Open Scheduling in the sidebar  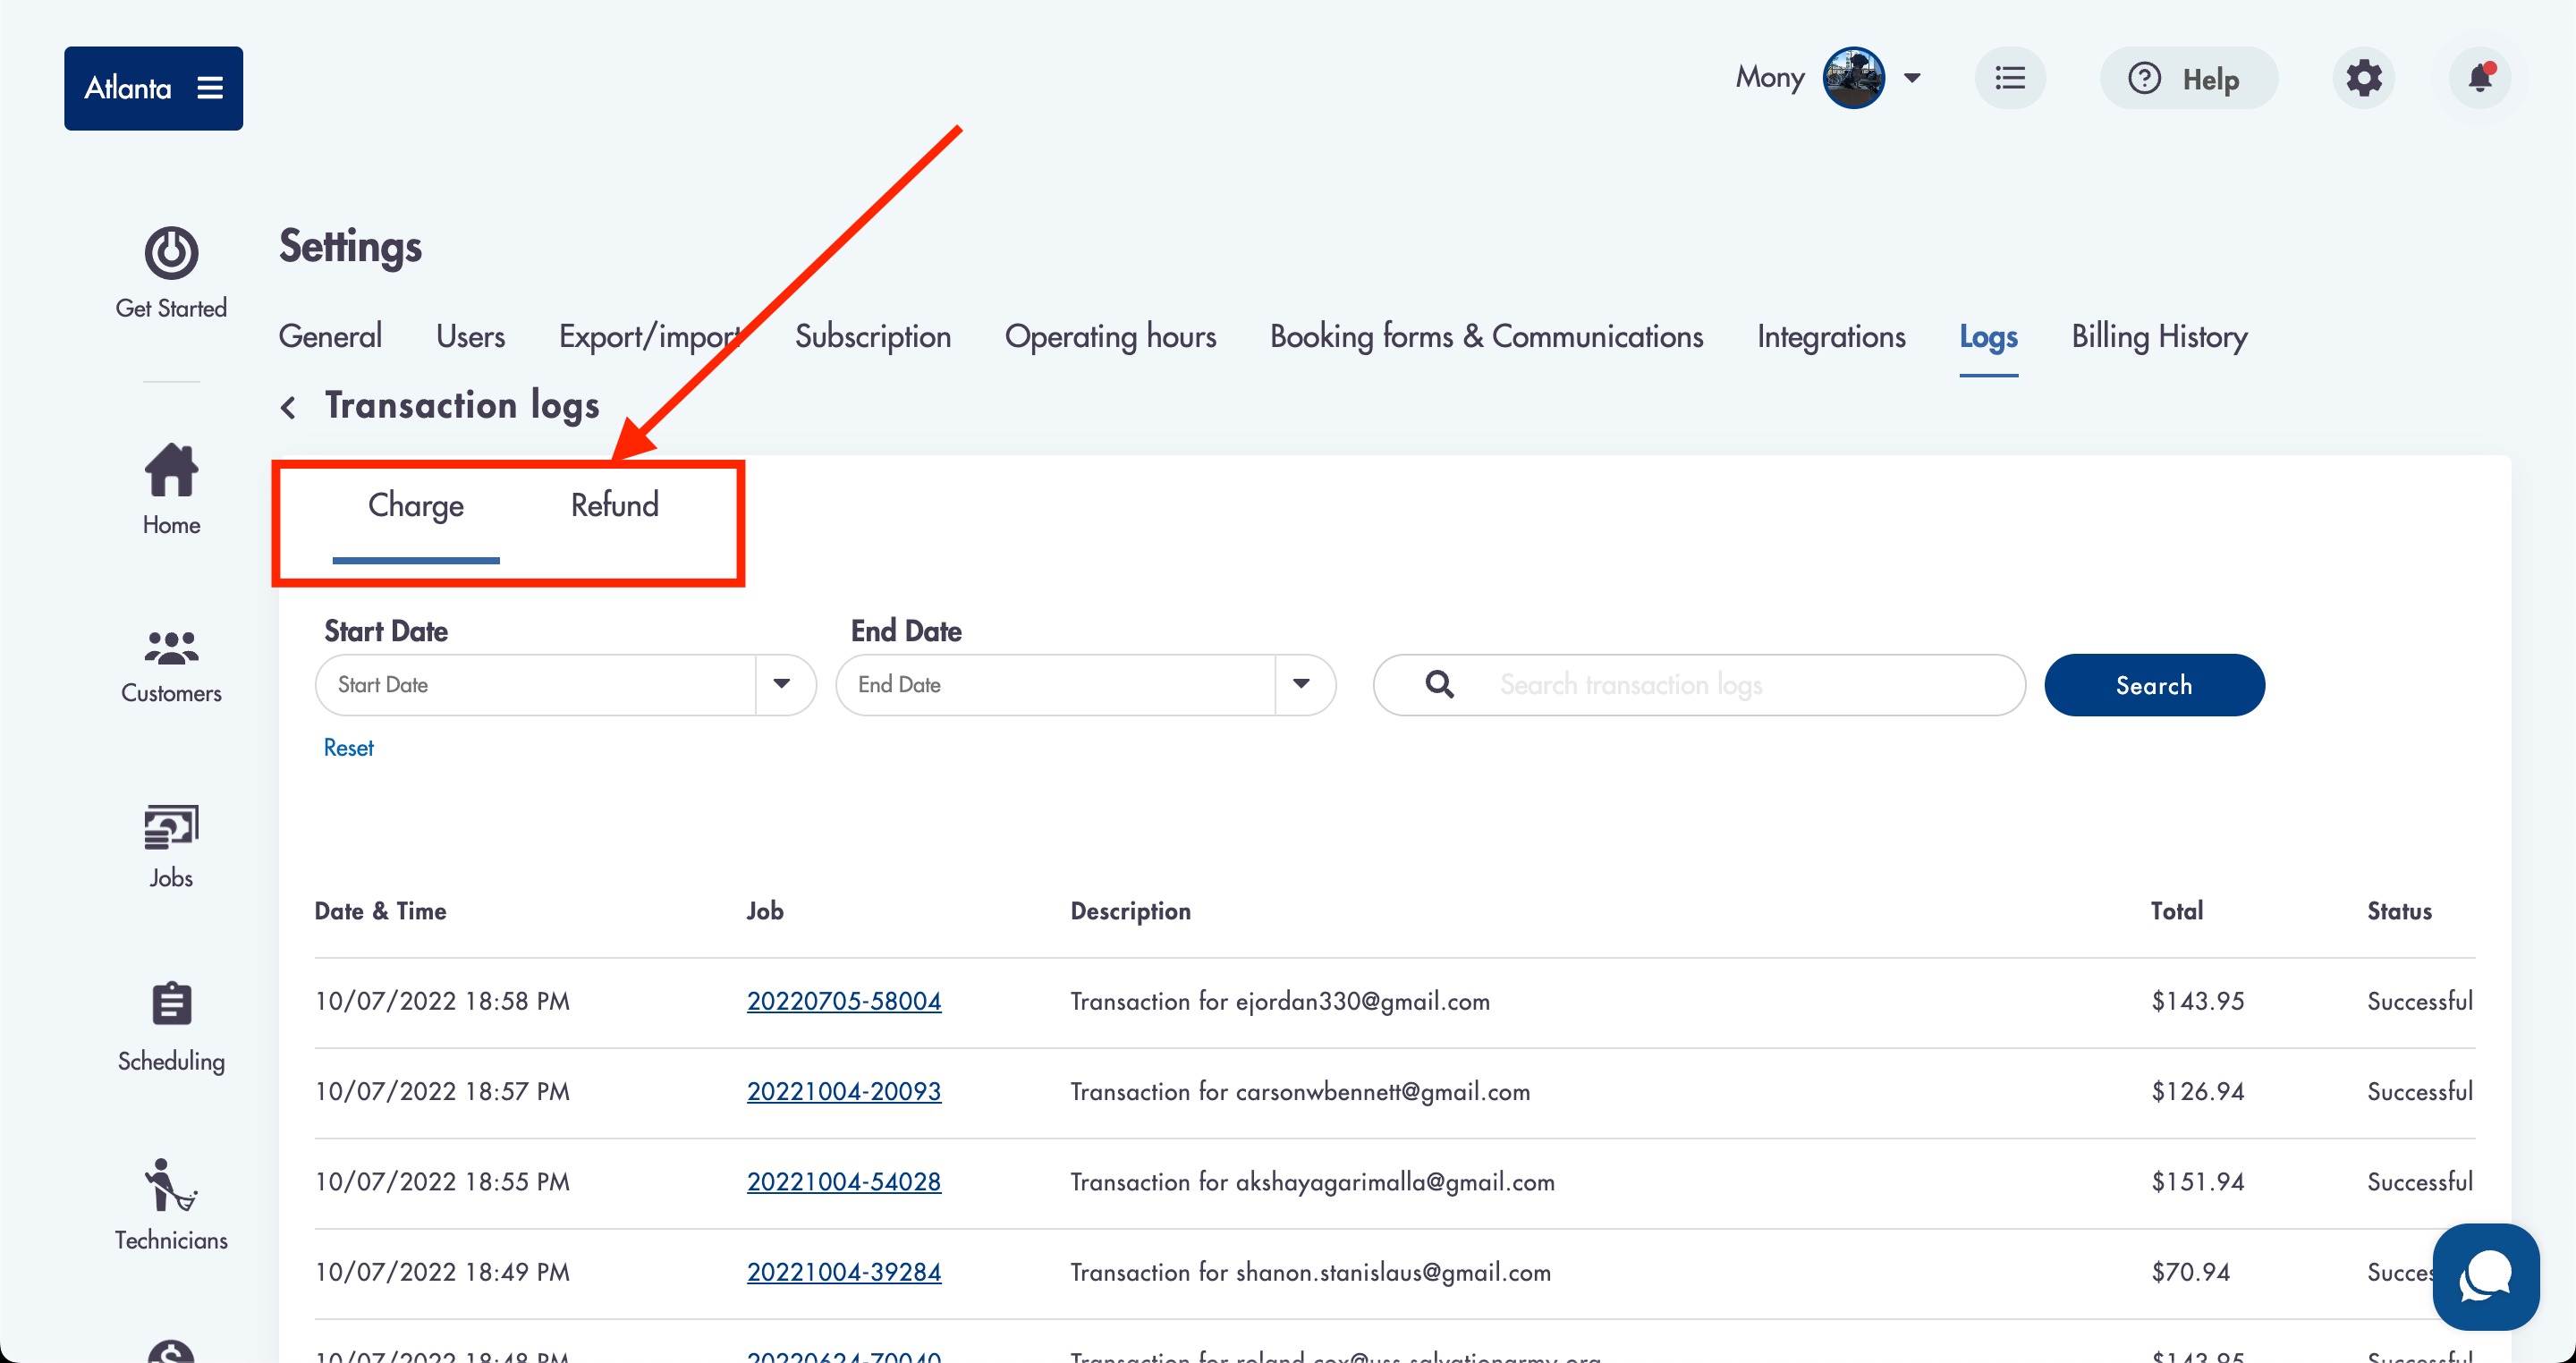click(x=171, y=1028)
